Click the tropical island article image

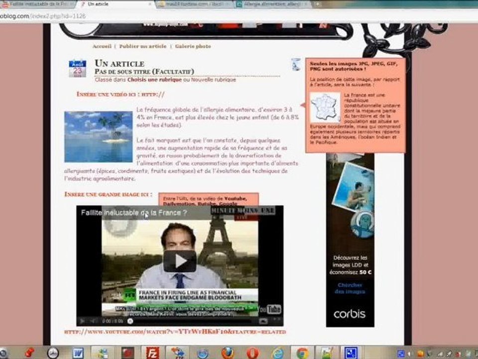click(98, 137)
